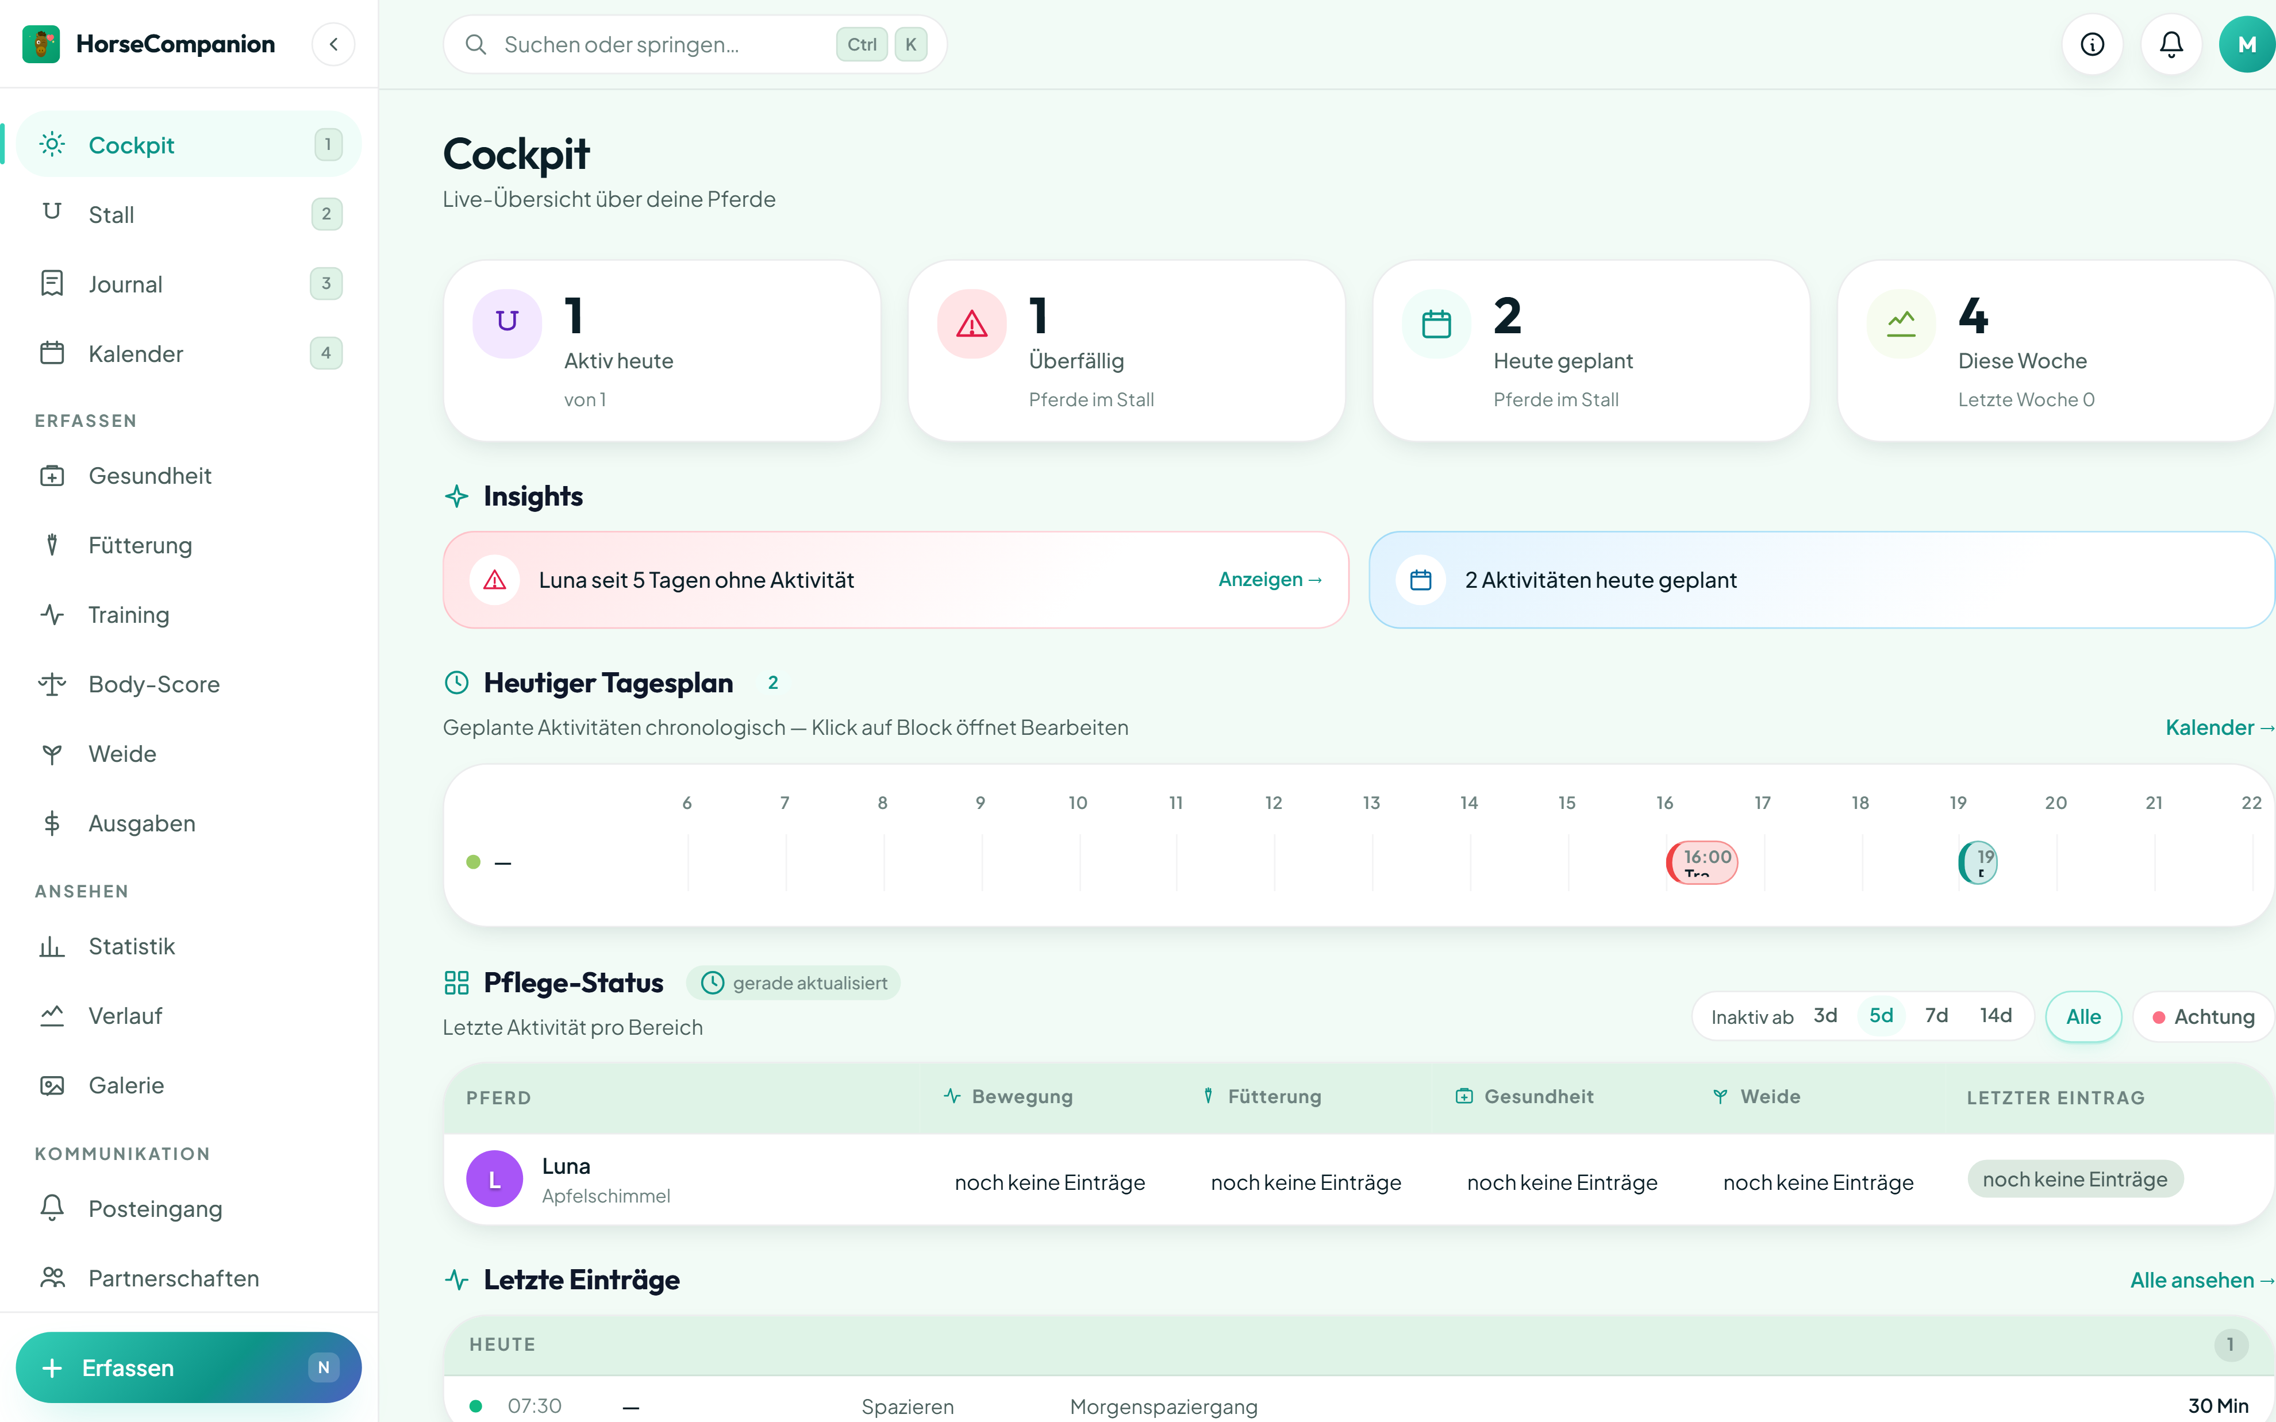Open the 16:00 timeline block
The width and height of the screenshot is (2276, 1422).
(1702, 862)
